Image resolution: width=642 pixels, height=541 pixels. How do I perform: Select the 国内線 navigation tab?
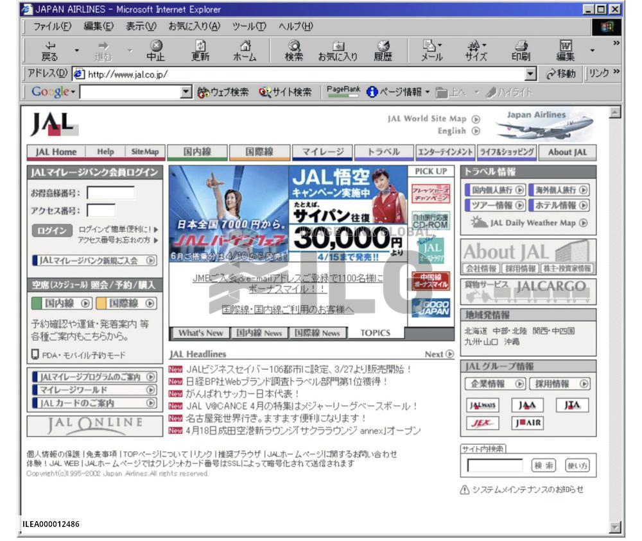click(197, 152)
